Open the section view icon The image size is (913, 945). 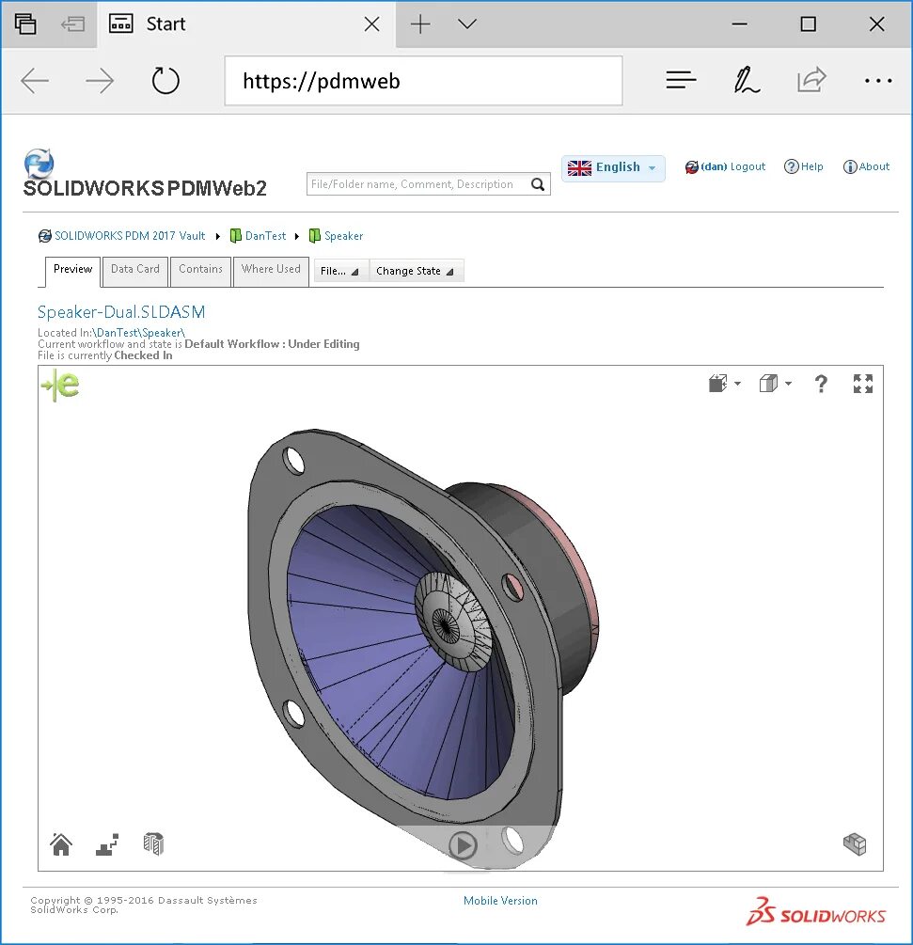click(x=153, y=843)
